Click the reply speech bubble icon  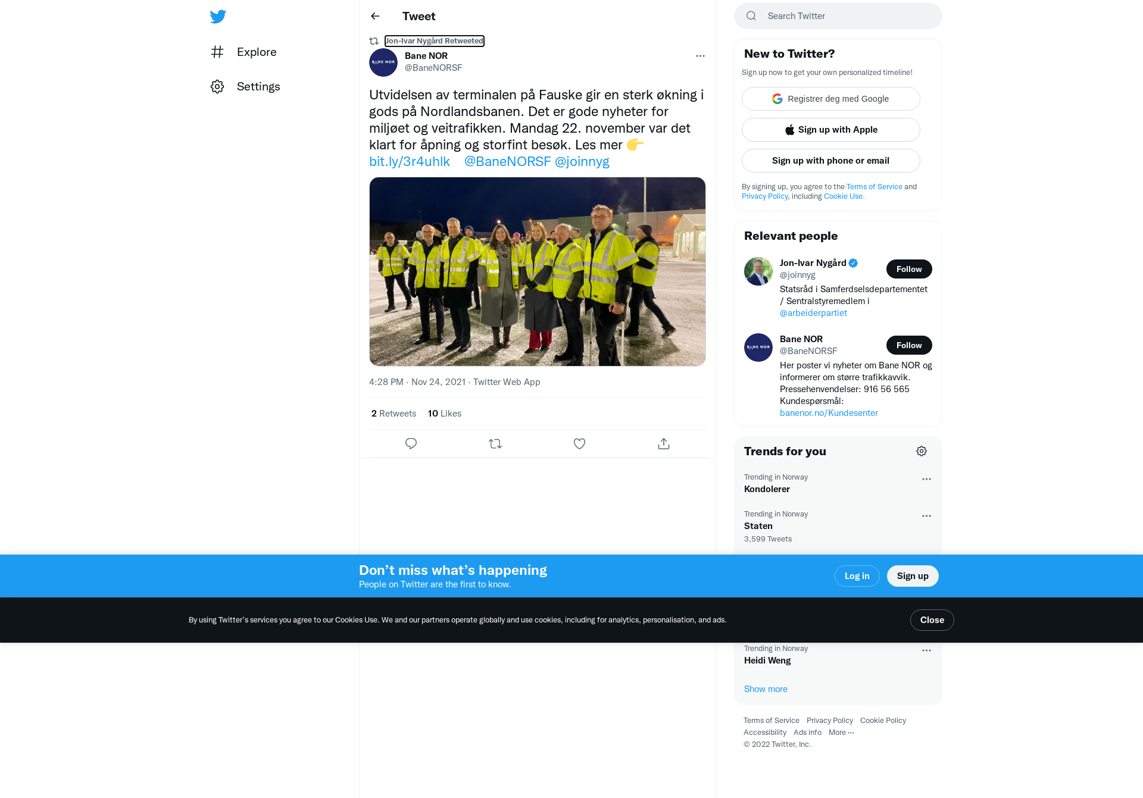tap(411, 444)
